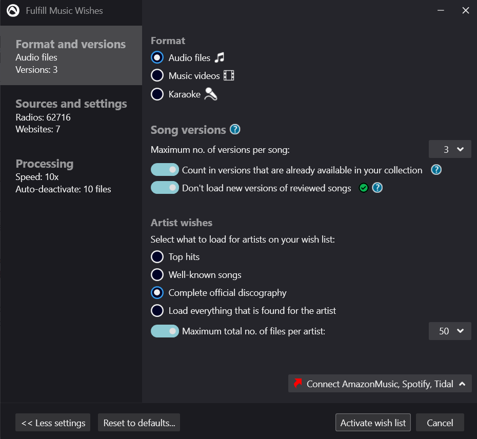Open the 50 files per artist dropdown
The image size is (477, 439).
click(x=450, y=331)
